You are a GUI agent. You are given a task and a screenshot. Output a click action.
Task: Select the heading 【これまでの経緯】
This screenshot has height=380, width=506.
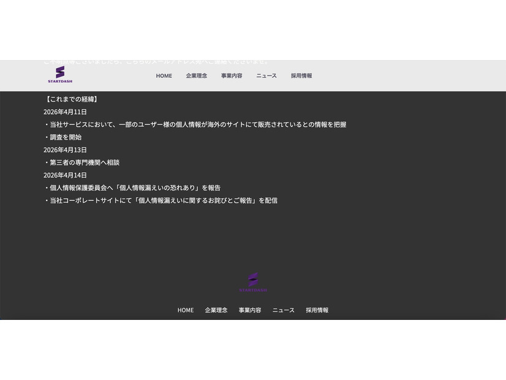71,99
